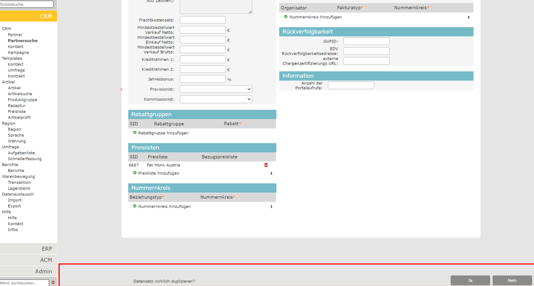Click the clear icon next to menu search

[53, 283]
